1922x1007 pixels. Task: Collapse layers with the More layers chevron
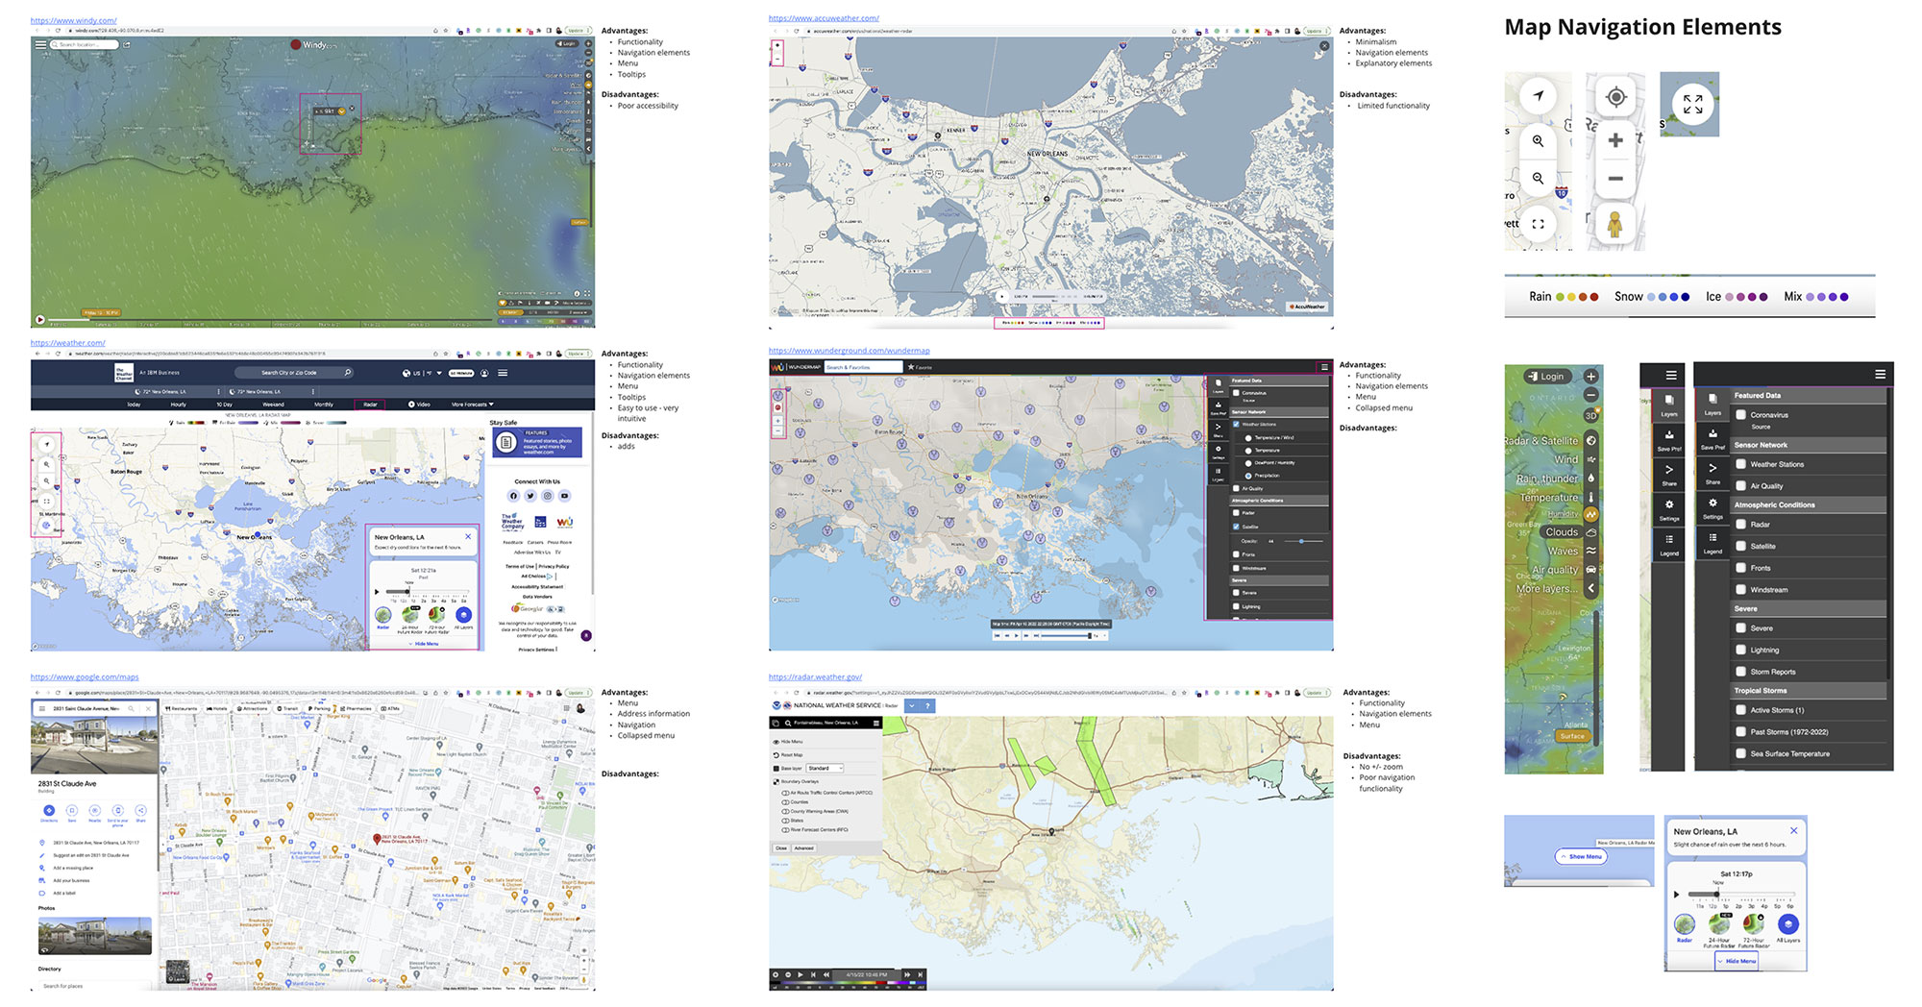click(1590, 588)
